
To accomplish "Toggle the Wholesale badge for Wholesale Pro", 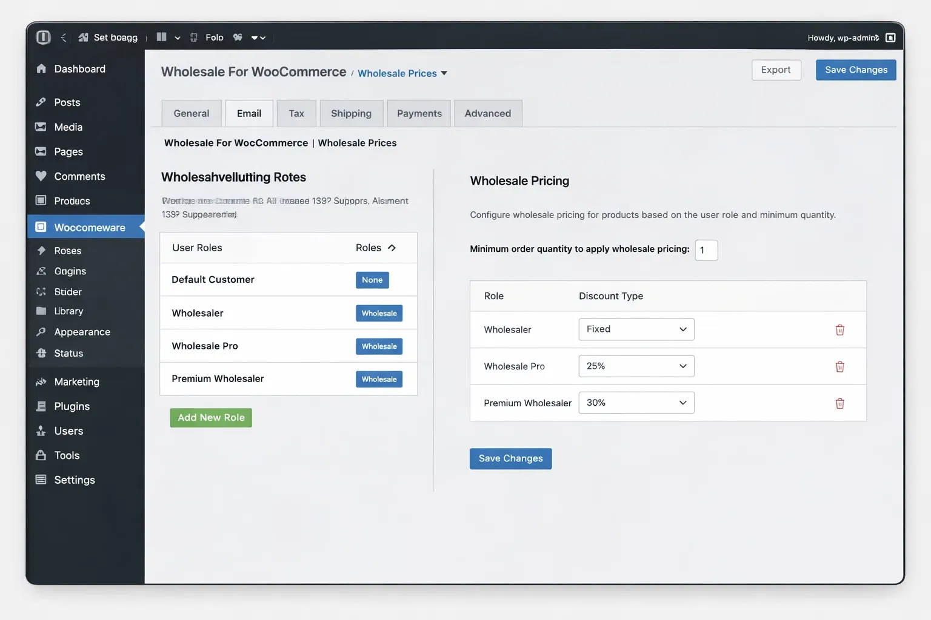I will [x=379, y=346].
